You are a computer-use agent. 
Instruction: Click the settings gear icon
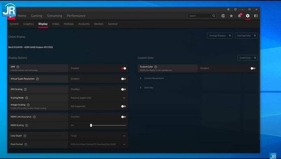[x=248, y=16]
